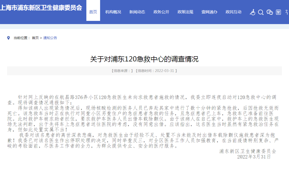
Task: Open the 政务公开 navigation item
Action: click(161, 12)
